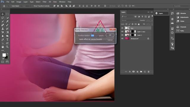
Task: Select the Eraser tool
Action: click(x=3, y=32)
